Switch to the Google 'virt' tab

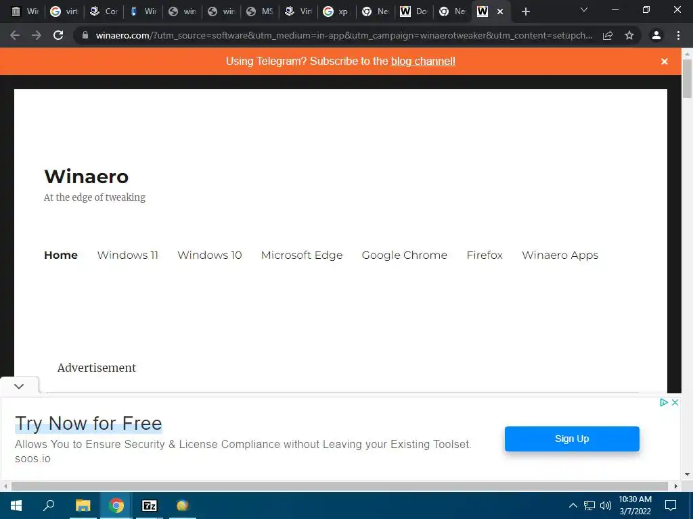(64, 11)
